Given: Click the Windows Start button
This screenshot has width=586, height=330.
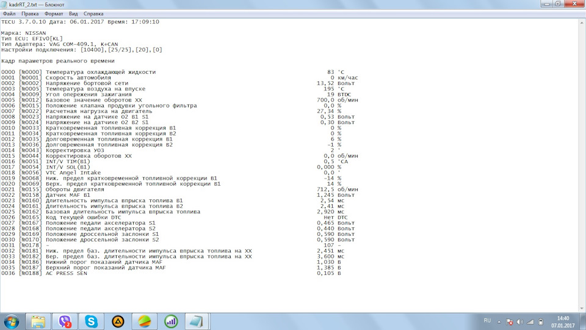Looking at the screenshot, I should 11,322.
